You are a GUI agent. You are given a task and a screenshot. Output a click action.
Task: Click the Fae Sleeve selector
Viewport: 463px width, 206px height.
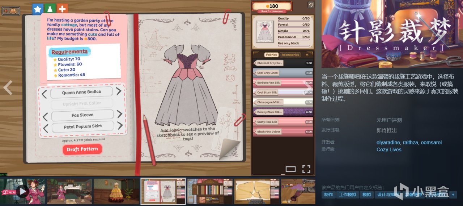tap(82, 115)
